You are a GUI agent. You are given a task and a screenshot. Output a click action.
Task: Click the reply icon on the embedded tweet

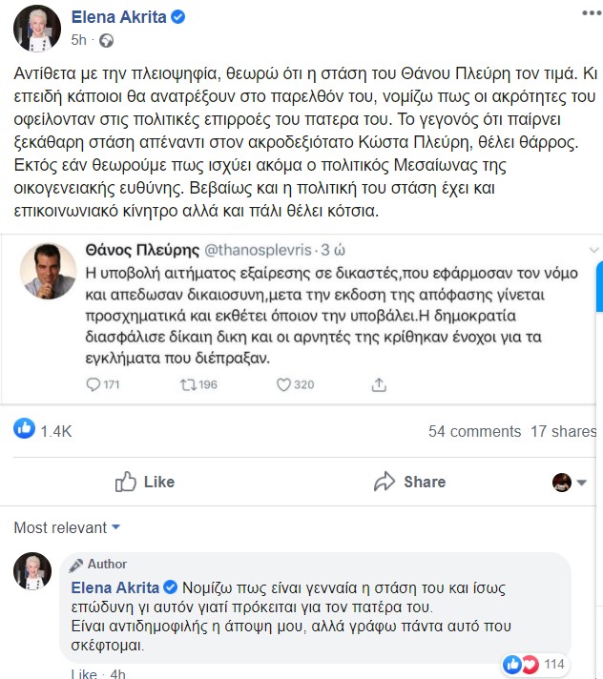[x=94, y=384]
